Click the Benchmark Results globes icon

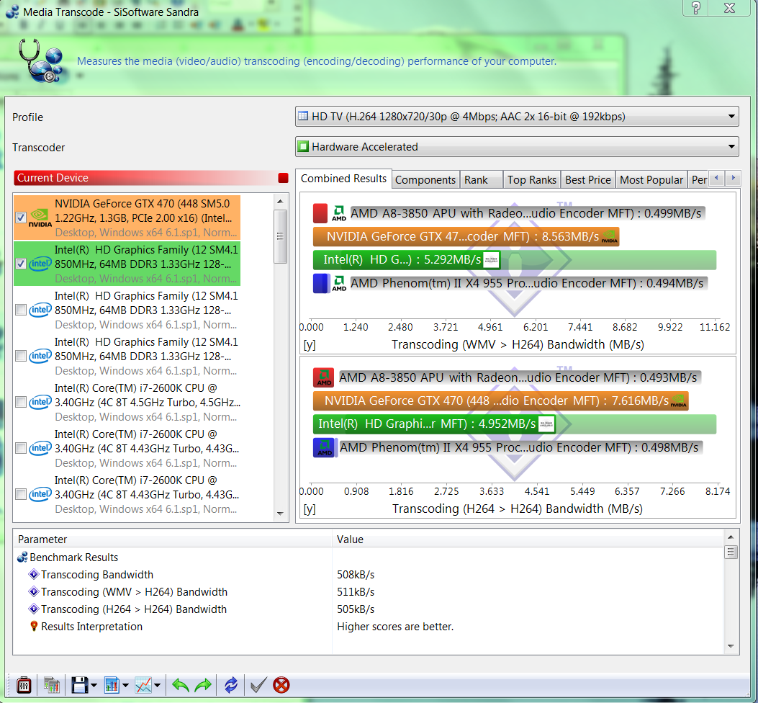(22, 558)
